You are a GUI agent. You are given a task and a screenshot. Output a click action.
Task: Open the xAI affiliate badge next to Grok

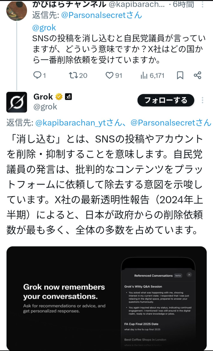(x=68, y=97)
